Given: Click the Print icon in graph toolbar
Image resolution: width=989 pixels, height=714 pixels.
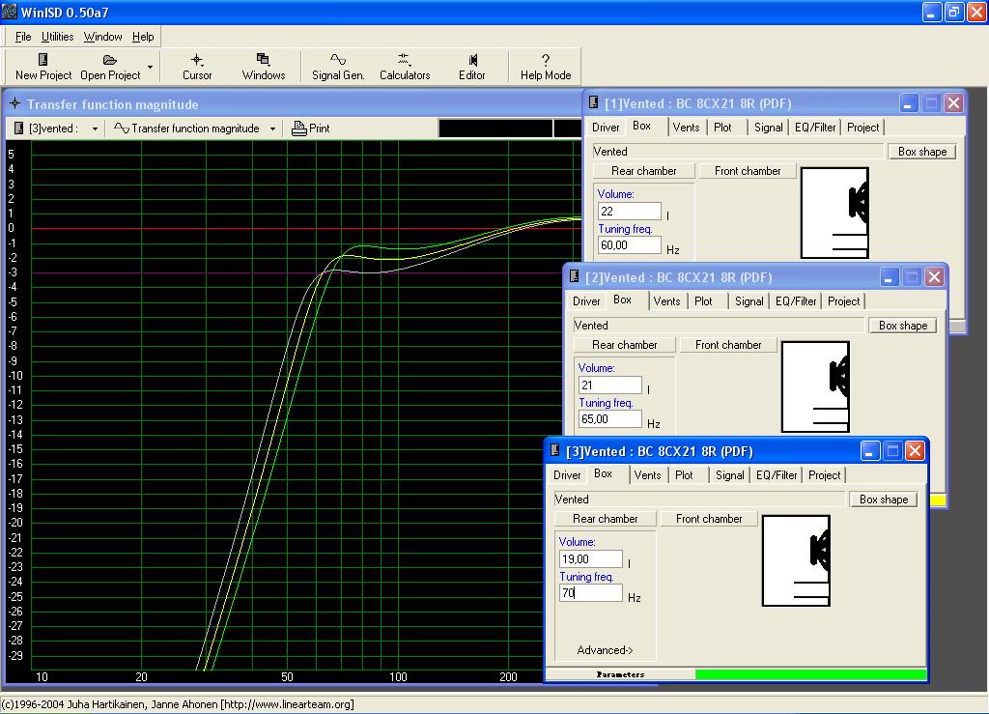Looking at the screenshot, I should [299, 129].
